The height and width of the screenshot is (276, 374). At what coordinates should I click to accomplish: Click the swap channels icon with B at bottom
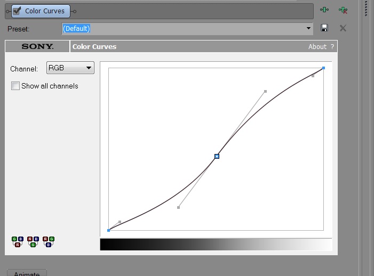49,242
